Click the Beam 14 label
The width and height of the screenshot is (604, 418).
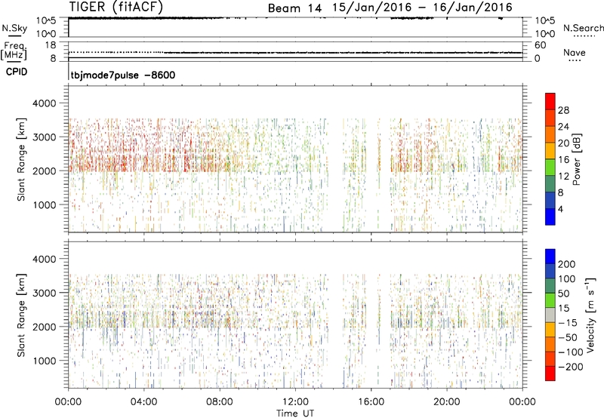(294, 8)
